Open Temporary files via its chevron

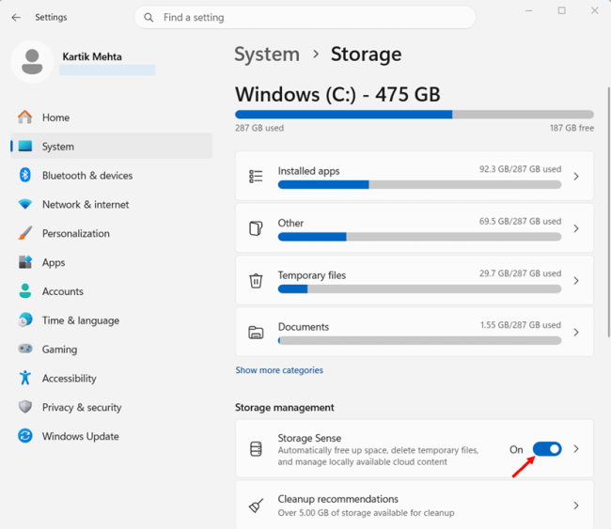coord(576,280)
